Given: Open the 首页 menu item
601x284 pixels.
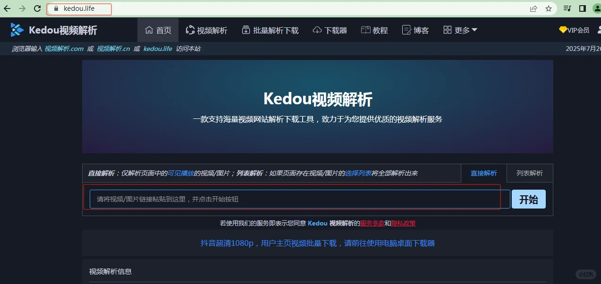Looking at the screenshot, I should click(158, 29).
